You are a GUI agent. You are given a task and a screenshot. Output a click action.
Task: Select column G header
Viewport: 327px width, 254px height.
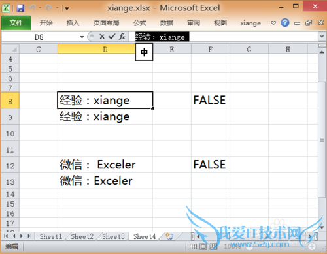(249, 49)
